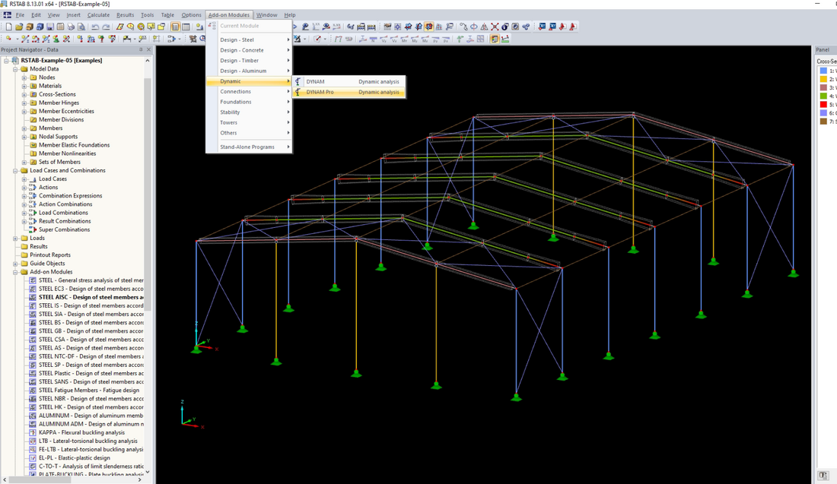Select Printout Reports in navigator tree
837x484 pixels.
coord(49,255)
